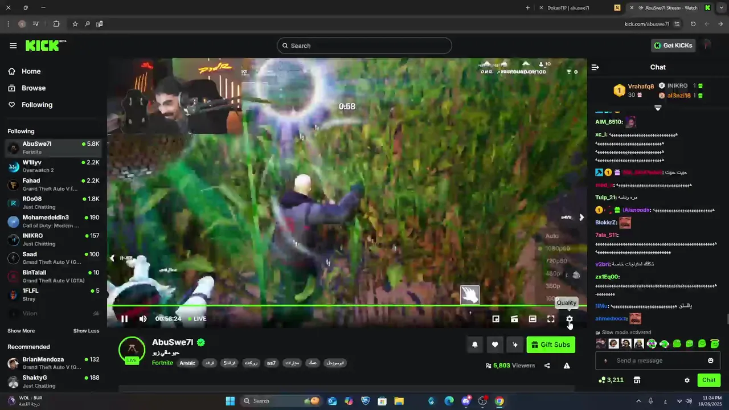Viewport: 729px width, 410px height.
Task: Bookmark this page with the star
Action: [x=75, y=24]
